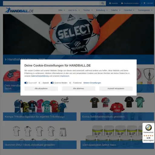Click the Anmelden user icon
This screenshot has height=155, width=155.
pyautogui.click(x=110, y=3)
